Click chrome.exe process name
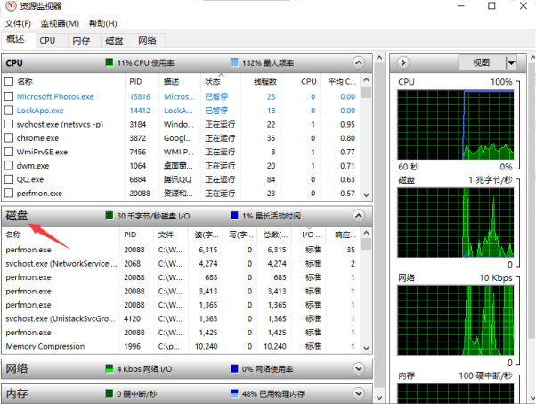The image size is (536, 404). [x=37, y=138]
